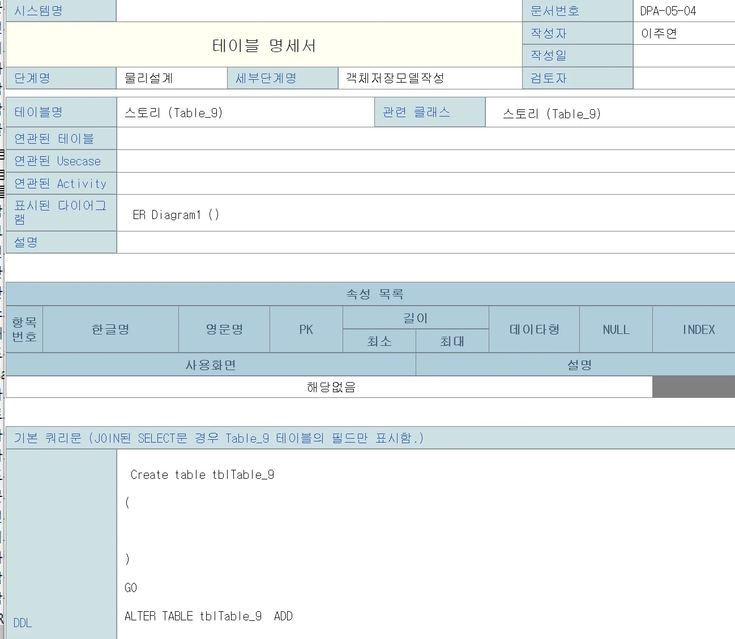Select the ALTER TABLE tblTable_9 ADD line
Image resolution: width=735 pixels, height=639 pixels.
tap(208, 616)
